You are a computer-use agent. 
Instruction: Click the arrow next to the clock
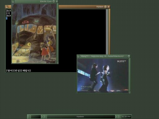click(x=119, y=117)
